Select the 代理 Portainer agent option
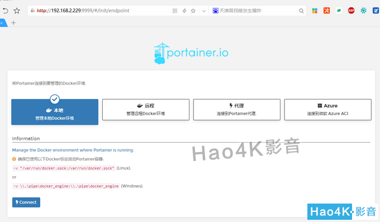The width and height of the screenshot is (380, 222). [237, 110]
